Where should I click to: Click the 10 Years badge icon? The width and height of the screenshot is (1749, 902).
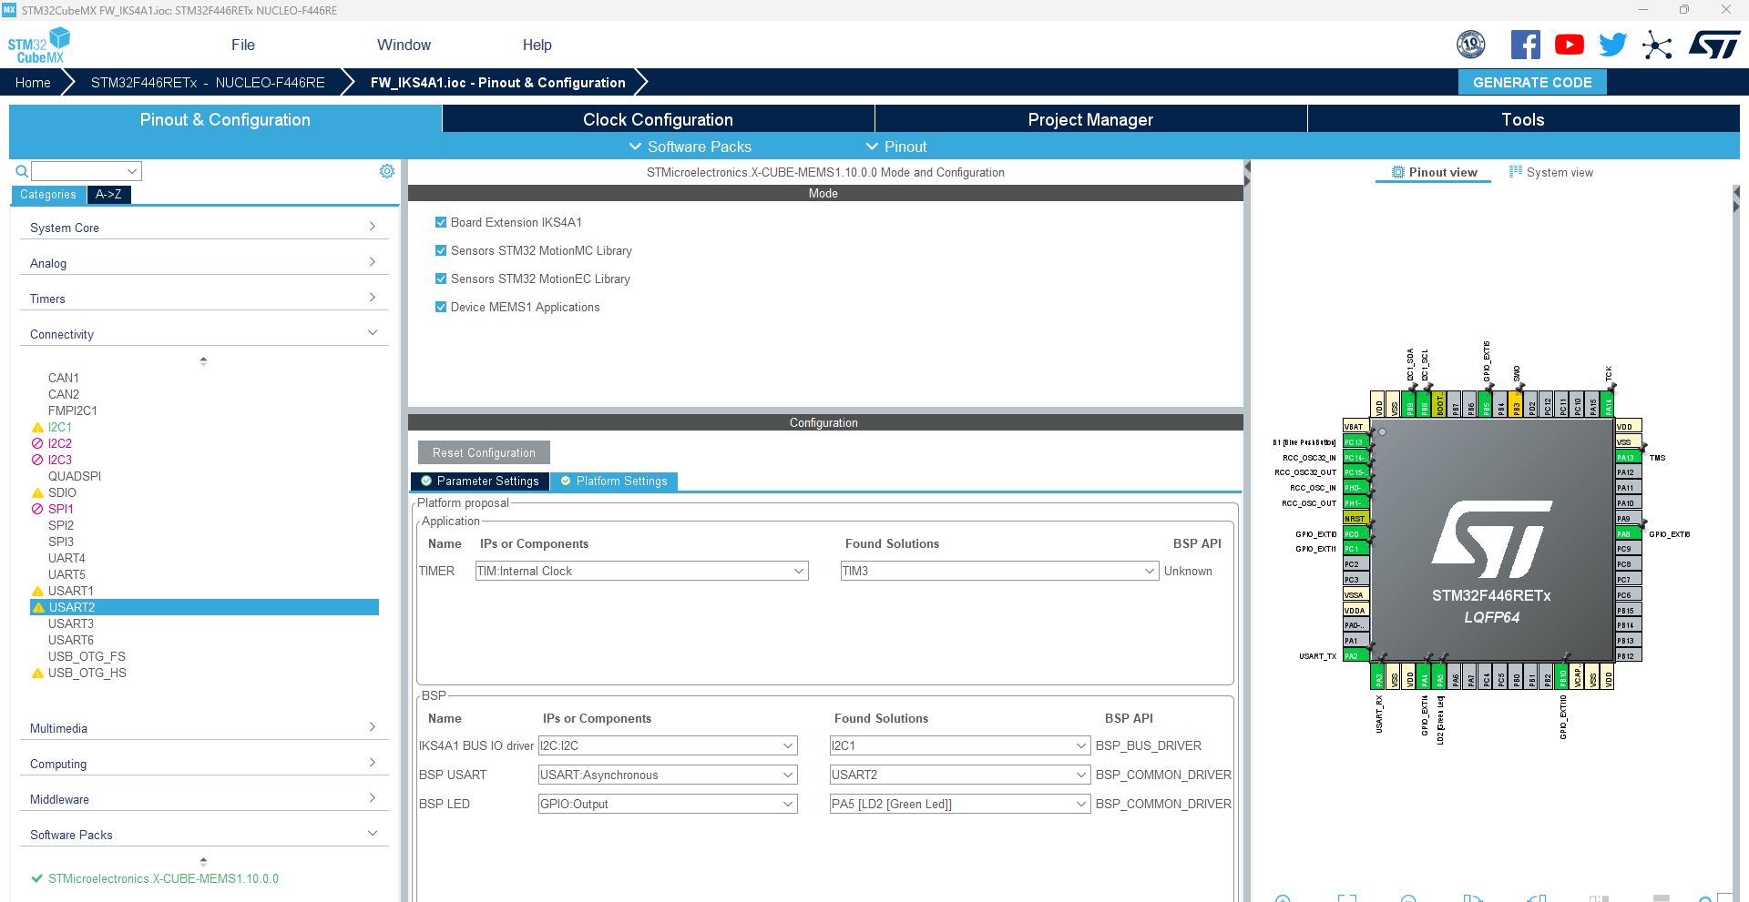pos(1472,44)
